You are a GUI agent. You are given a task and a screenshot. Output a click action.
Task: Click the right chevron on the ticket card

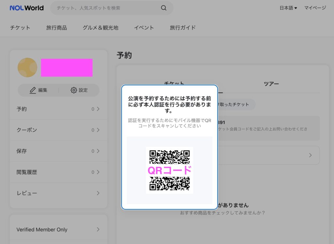[x=310, y=155]
